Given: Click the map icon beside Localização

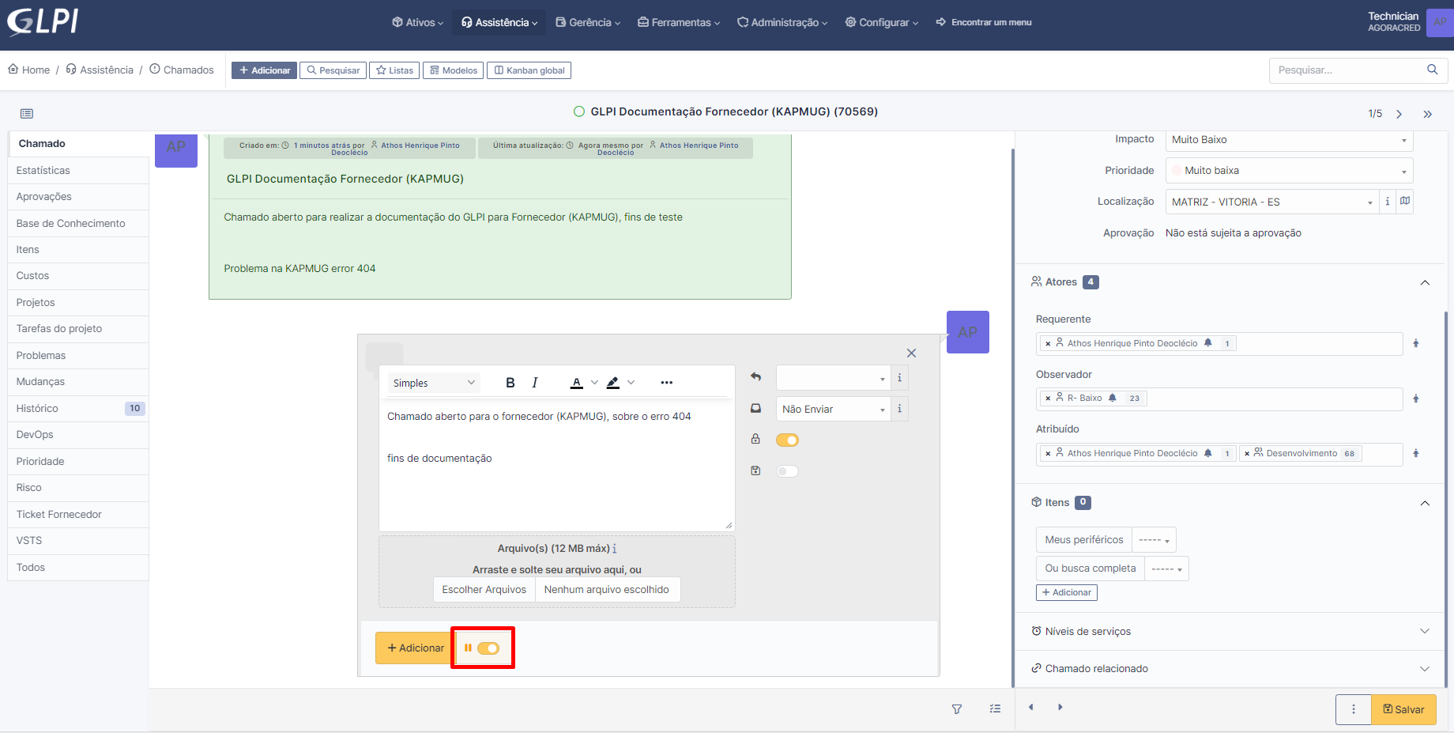Looking at the screenshot, I should pos(1404,202).
